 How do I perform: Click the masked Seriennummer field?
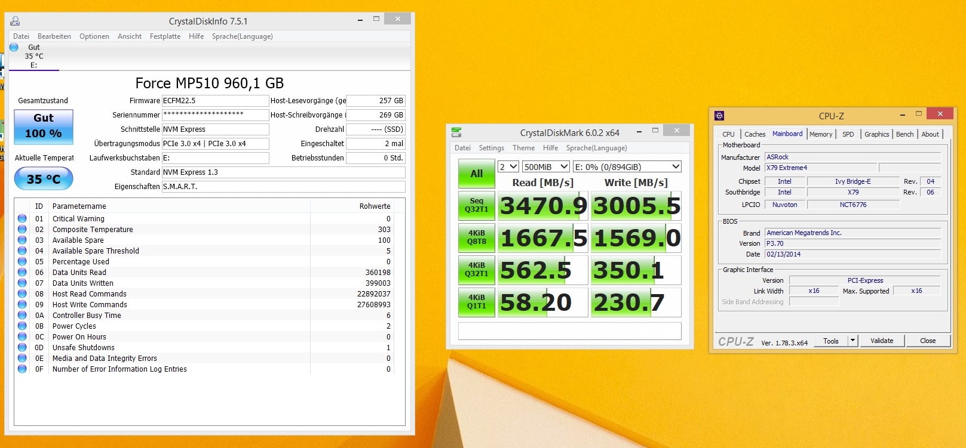click(215, 115)
